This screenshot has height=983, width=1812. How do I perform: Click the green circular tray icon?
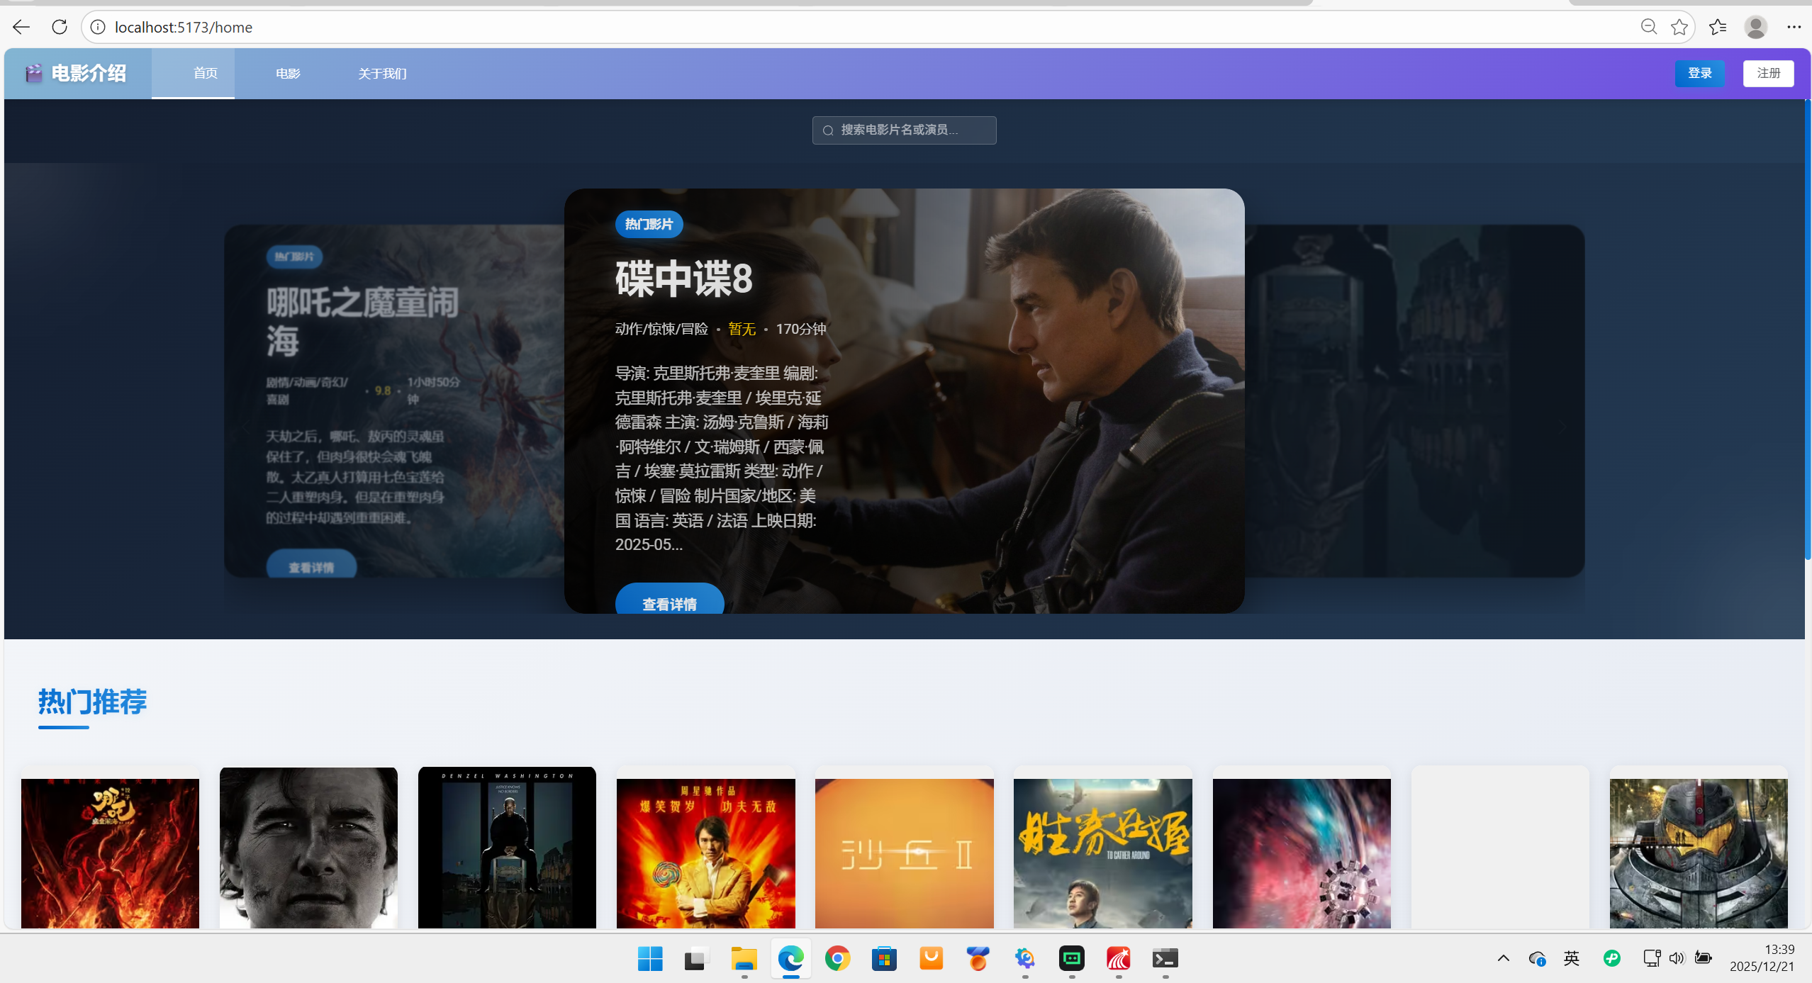(x=1612, y=959)
